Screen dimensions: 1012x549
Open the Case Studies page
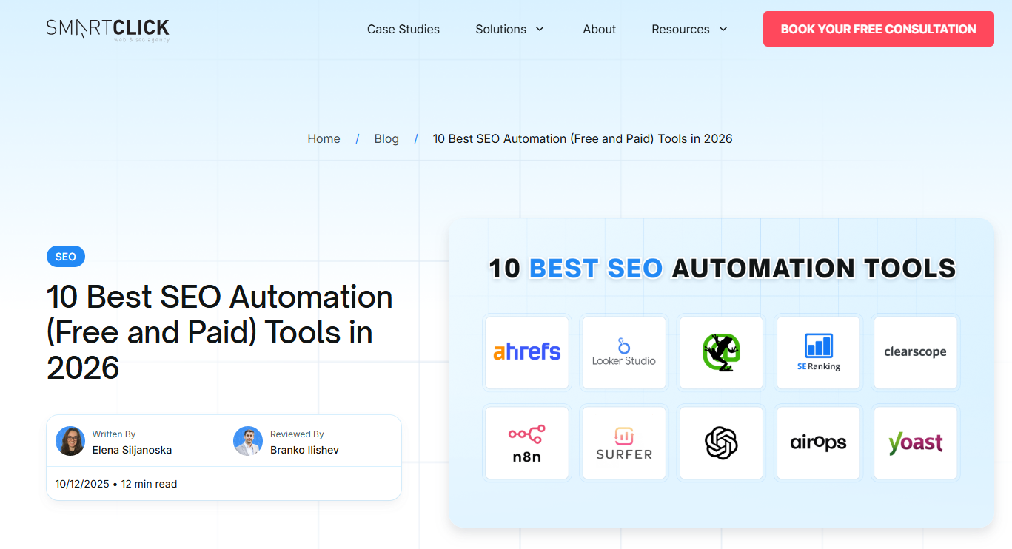[403, 30]
